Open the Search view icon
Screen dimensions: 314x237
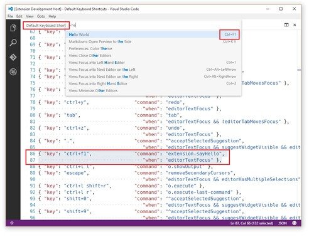coord(13,43)
